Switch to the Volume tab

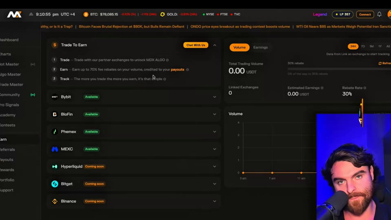coord(239,47)
